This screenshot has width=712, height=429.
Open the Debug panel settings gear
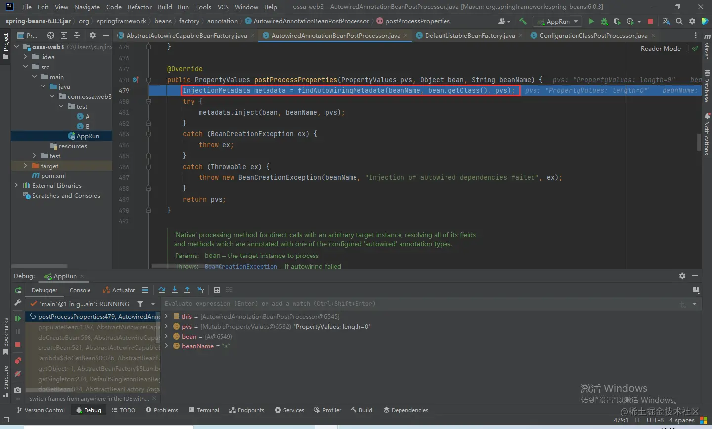tap(682, 276)
